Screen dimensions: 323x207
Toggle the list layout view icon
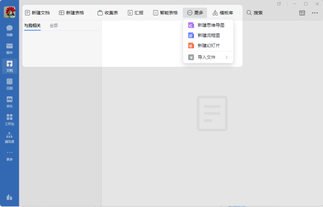[302, 13]
